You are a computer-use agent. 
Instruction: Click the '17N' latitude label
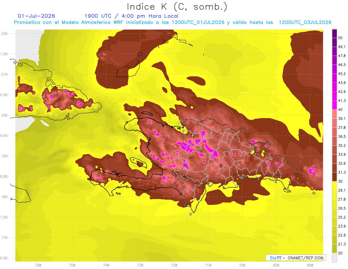click(x=5, y=238)
